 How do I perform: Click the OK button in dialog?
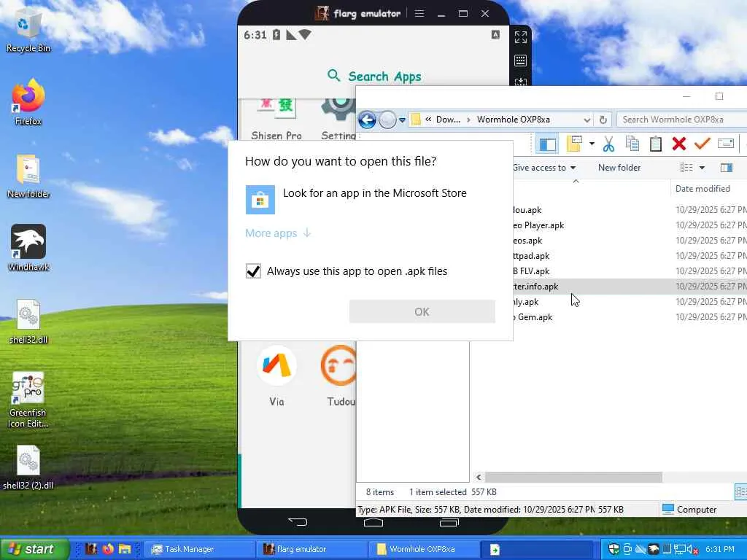coord(422,312)
